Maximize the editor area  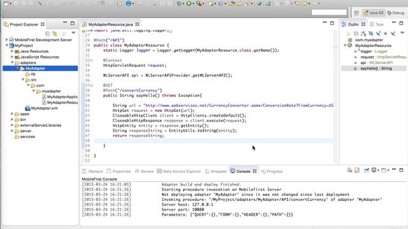tap(332, 23)
